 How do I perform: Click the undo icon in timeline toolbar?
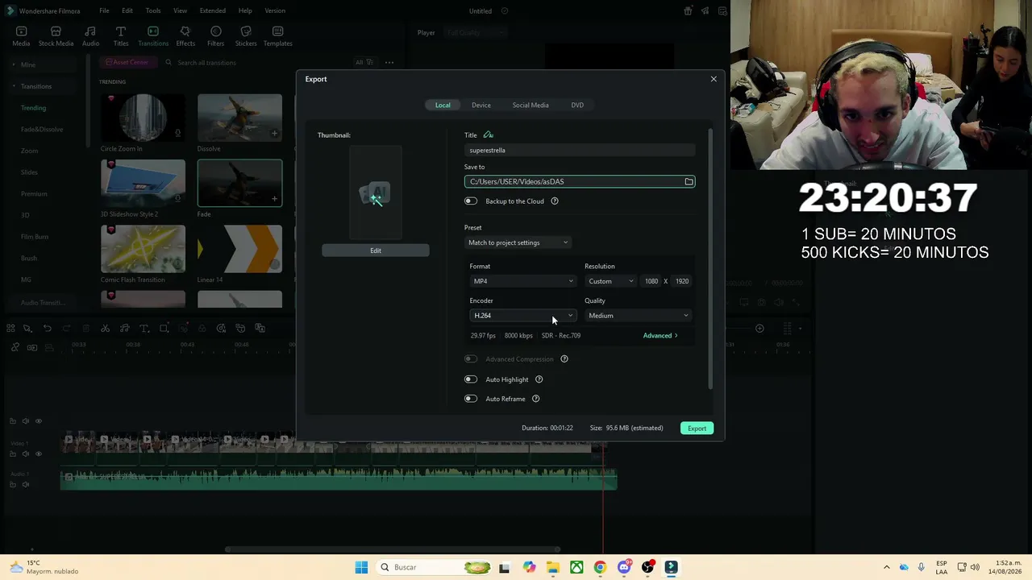(47, 329)
